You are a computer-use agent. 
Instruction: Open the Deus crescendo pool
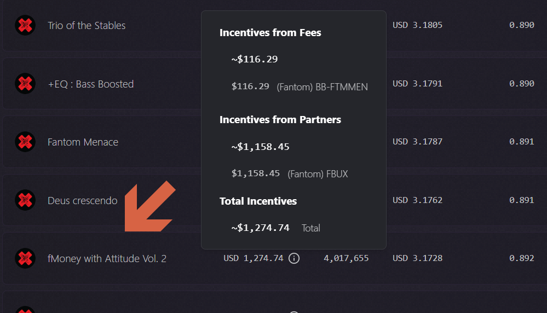(82, 201)
